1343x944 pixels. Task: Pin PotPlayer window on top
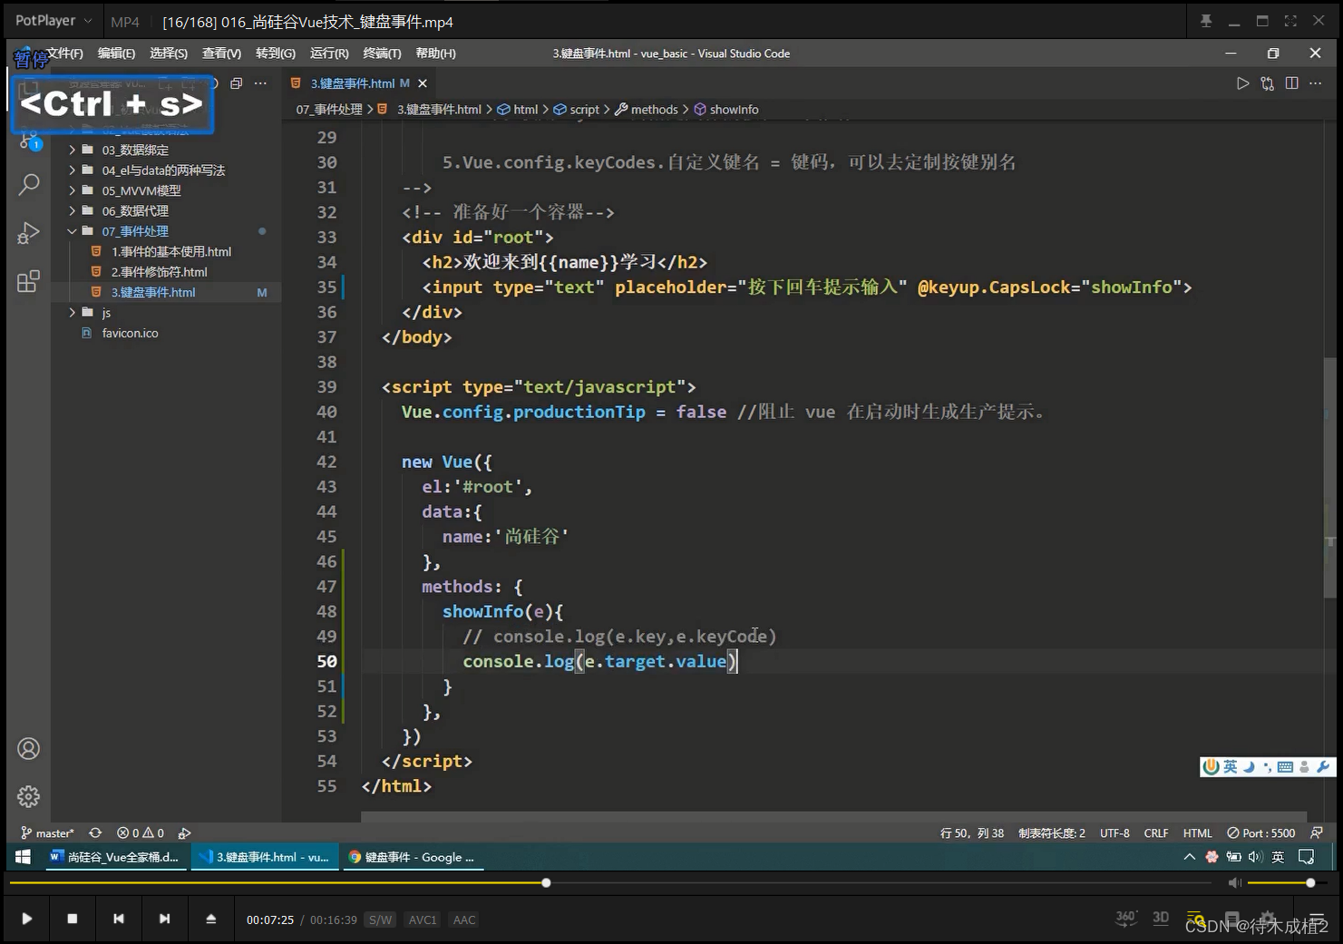1206,21
